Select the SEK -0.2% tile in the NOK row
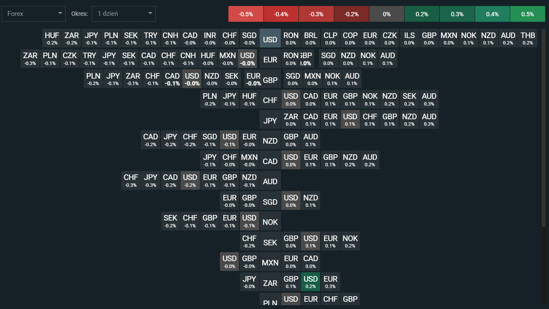Viewport: 549px width, 309px height. click(x=170, y=221)
